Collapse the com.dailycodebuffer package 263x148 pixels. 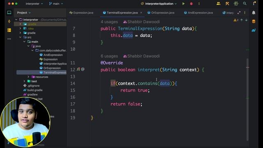pyautogui.click(x=32, y=50)
